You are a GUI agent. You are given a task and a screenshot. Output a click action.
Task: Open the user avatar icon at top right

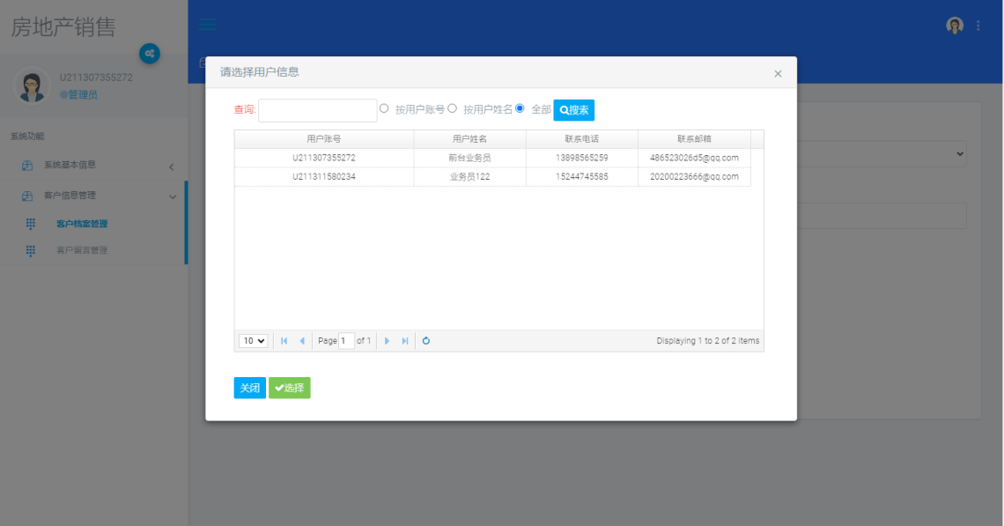coord(954,26)
